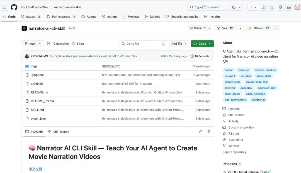
Task: Click the film-commentary topic tag
Action: point(235,100)
